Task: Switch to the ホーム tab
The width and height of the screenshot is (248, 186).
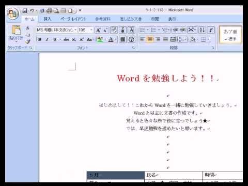Action: 29,19
